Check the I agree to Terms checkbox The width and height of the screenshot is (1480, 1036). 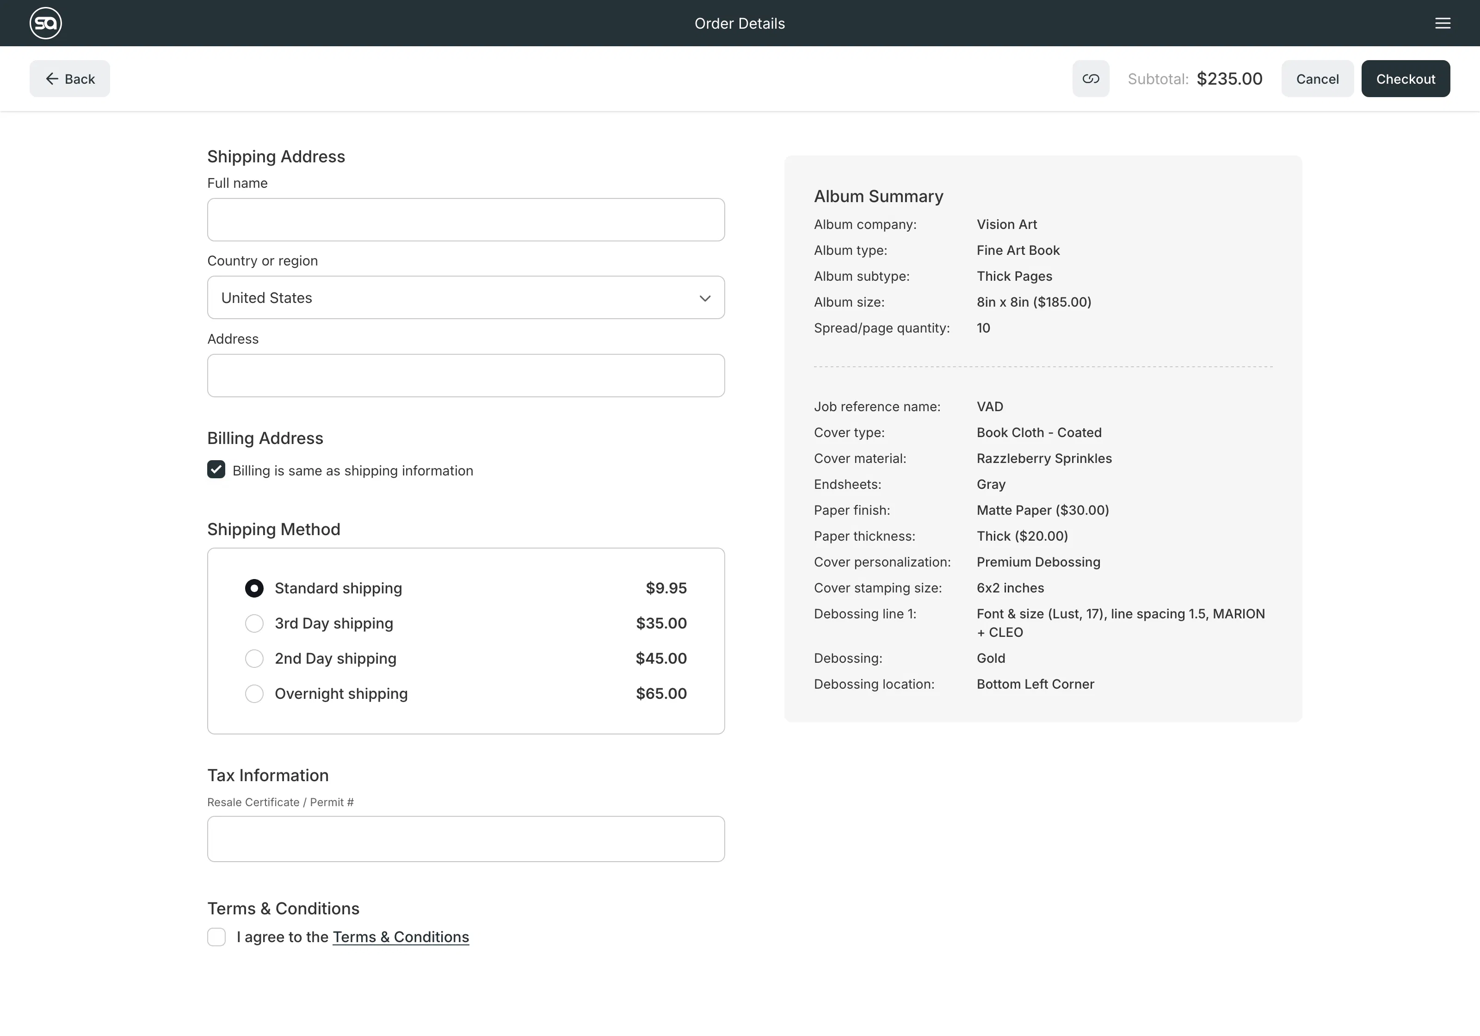click(216, 937)
